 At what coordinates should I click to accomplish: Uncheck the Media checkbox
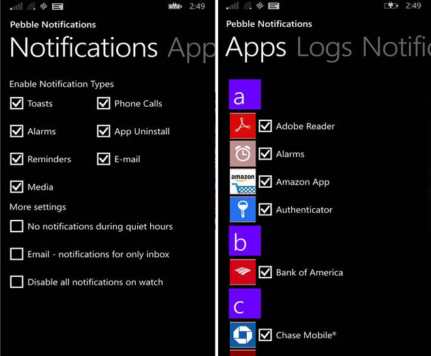pyautogui.click(x=16, y=187)
